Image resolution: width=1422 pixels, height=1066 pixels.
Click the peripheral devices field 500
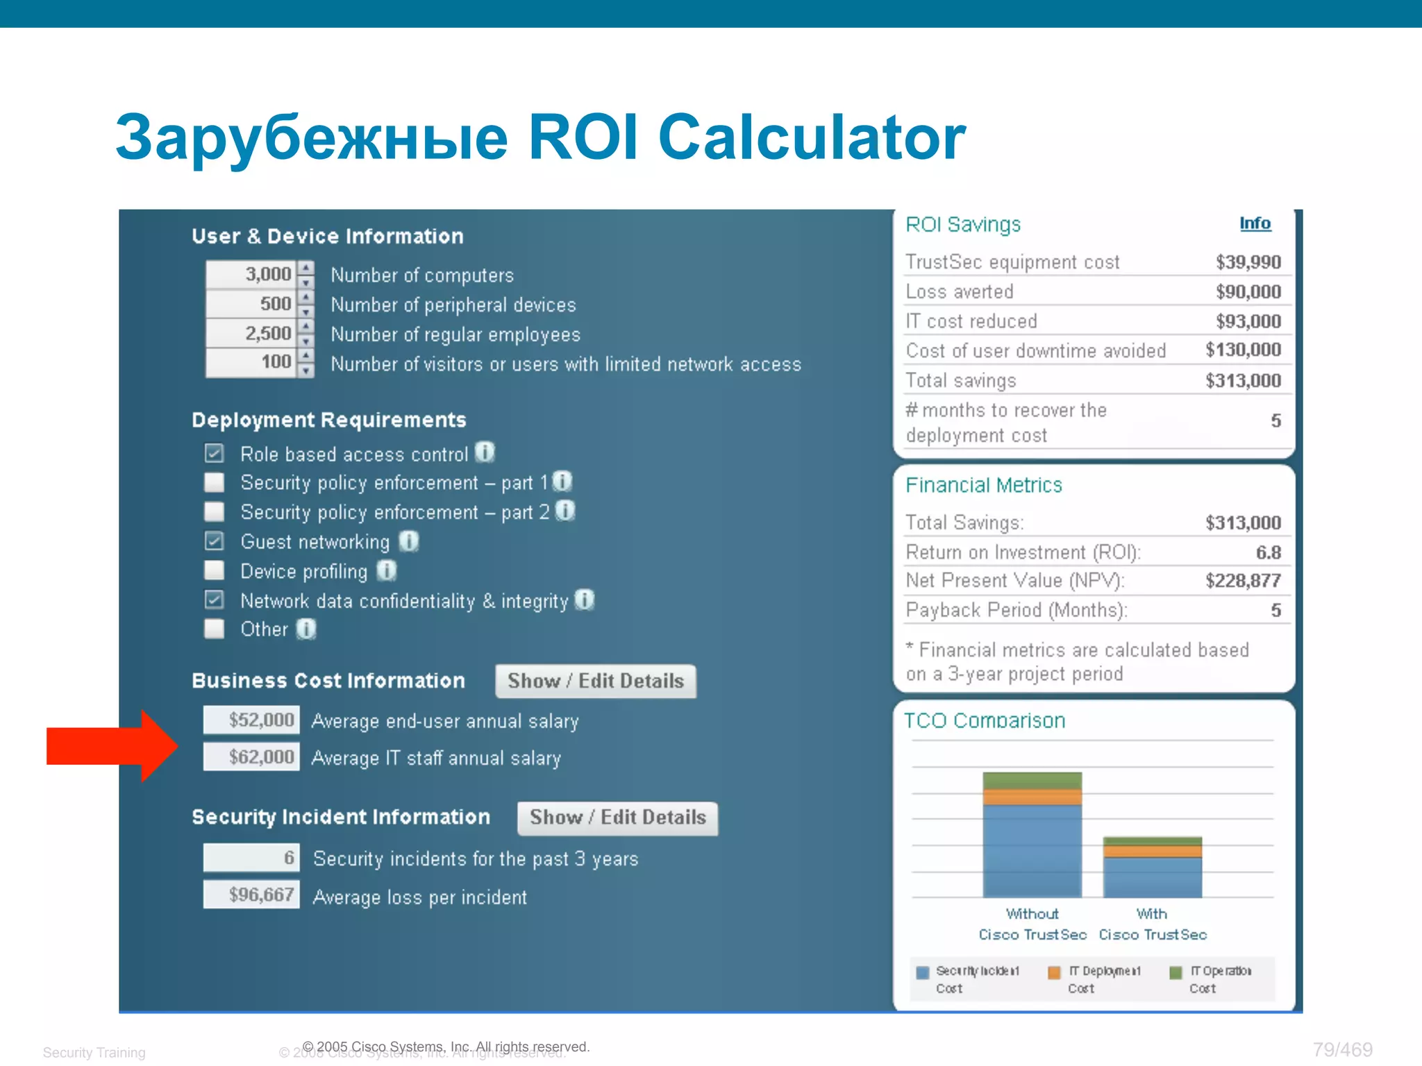pyautogui.click(x=251, y=304)
